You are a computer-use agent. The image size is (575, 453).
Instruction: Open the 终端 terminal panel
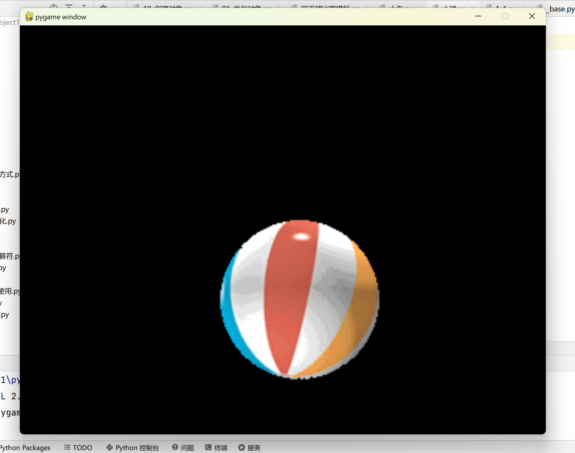(x=217, y=447)
